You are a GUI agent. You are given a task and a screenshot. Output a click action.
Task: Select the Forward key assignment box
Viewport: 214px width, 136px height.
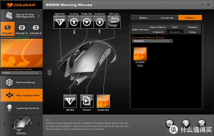[x=87, y=101]
